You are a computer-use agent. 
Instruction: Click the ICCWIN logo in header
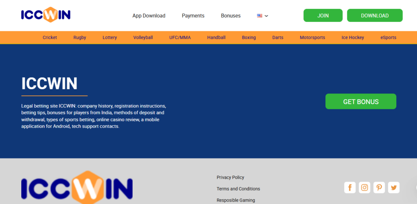coord(46,15)
